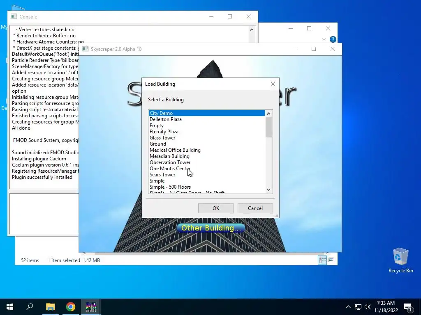Image resolution: width=421 pixels, height=315 pixels.
Task: Show hidden system tray icons
Action: (x=348, y=307)
